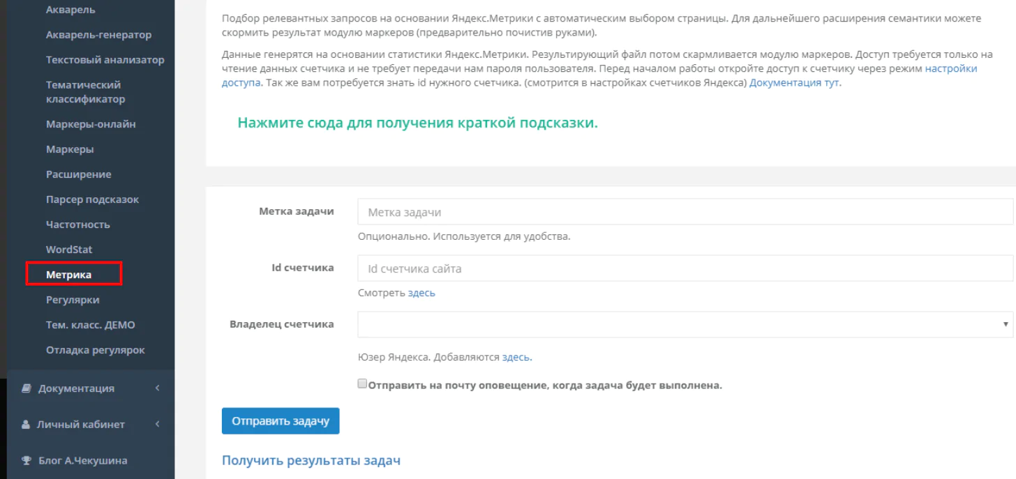The height and width of the screenshot is (479, 1016).
Task: Click the Id счетчика field label
Action: click(303, 268)
